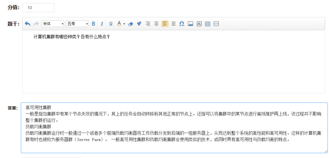The image size is (329, 158).
Task: Toggle bold formatting
Action: tap(93, 24)
